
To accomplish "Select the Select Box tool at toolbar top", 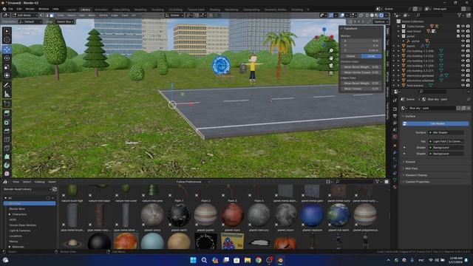I will click(x=7, y=31).
